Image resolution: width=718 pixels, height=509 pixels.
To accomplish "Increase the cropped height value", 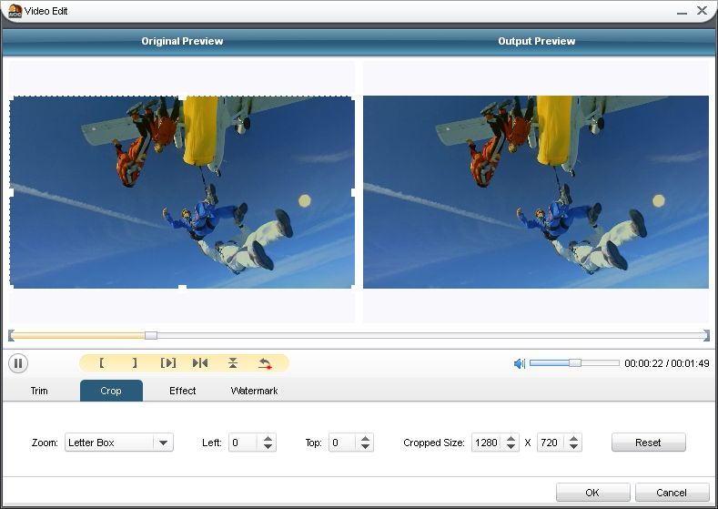I will [x=573, y=439].
